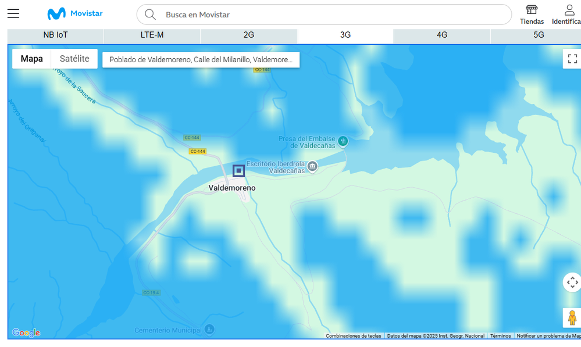Open the Términos link

point(500,336)
